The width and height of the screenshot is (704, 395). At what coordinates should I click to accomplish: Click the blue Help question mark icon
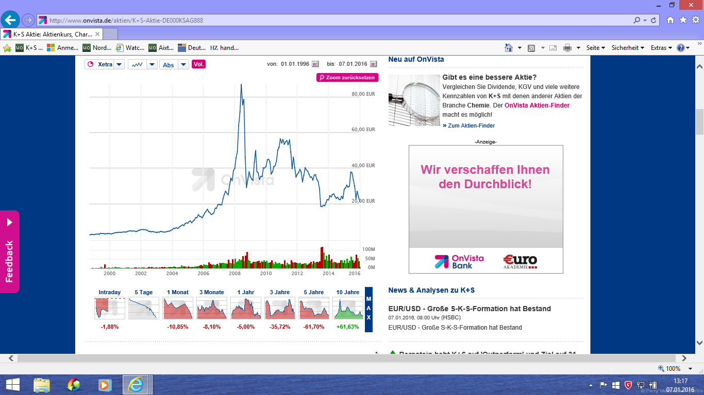[681, 48]
